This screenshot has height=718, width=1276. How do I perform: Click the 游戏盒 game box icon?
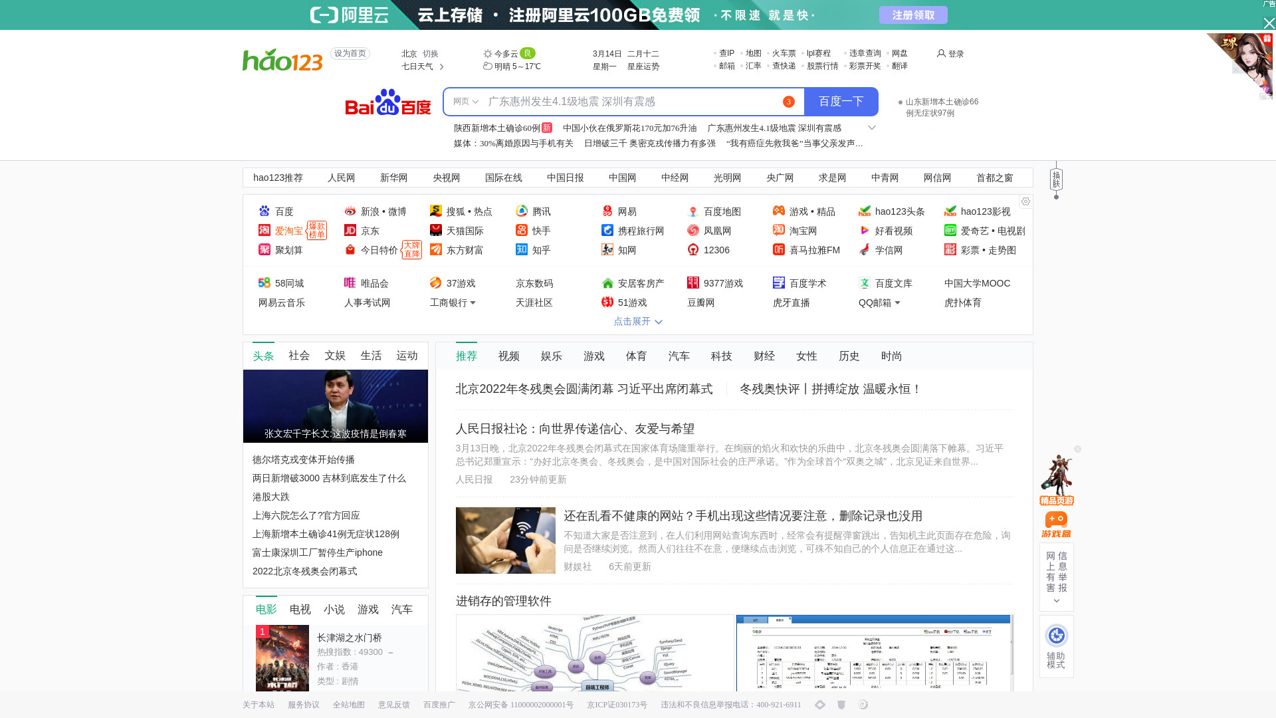click(1056, 525)
